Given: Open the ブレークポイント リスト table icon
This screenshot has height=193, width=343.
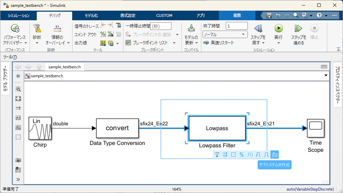Looking at the screenshot, I should point(128,43).
